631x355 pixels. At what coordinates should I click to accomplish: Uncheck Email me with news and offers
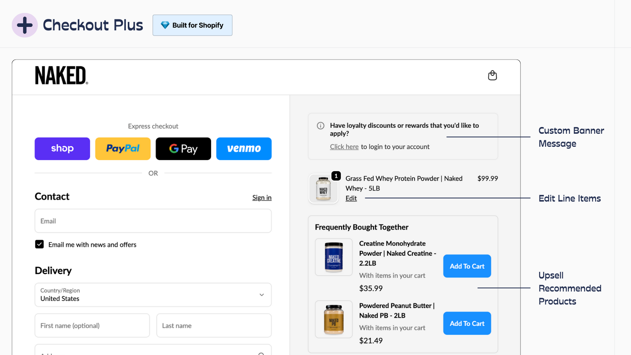[39, 244]
